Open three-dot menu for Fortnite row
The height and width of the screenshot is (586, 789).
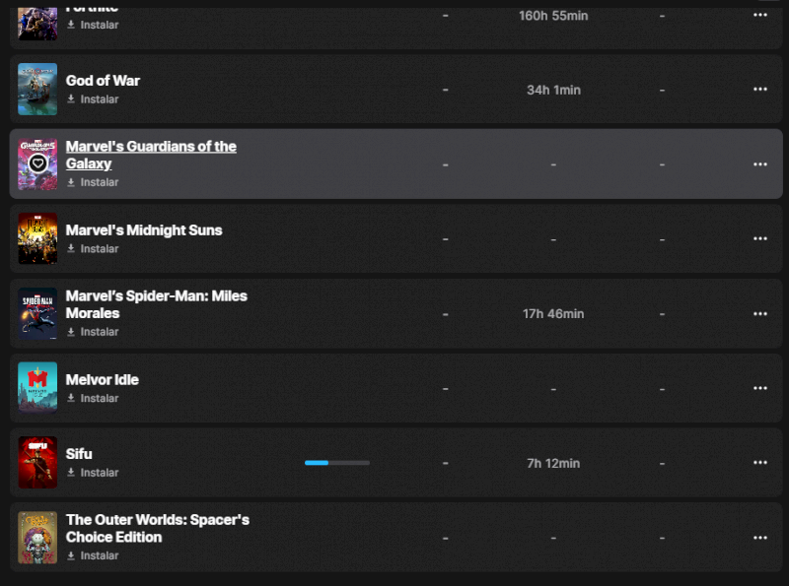759,16
